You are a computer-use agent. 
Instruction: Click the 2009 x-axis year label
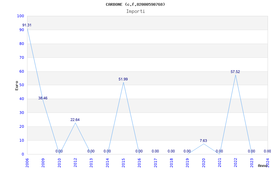(x=43, y=163)
